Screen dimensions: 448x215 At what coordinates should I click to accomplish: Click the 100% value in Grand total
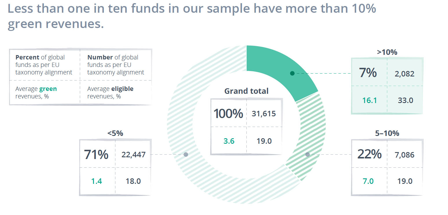[x=228, y=113]
